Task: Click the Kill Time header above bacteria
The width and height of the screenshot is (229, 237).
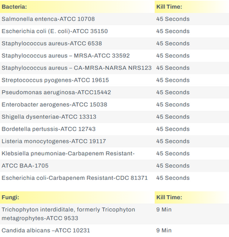Action: coord(169,7)
